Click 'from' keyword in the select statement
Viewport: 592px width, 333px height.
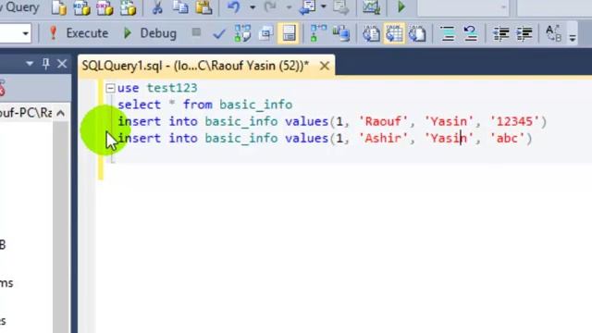(197, 105)
